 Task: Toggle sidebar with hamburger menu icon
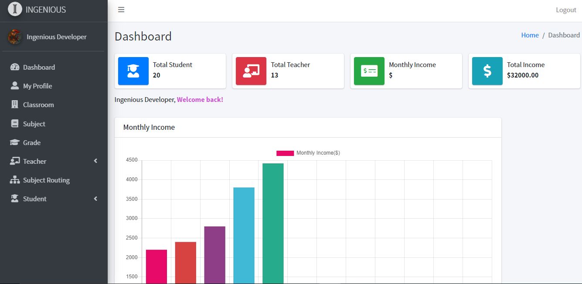(121, 10)
